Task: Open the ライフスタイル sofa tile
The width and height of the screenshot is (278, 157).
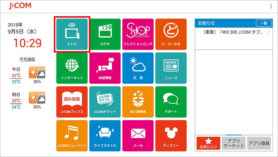Action: pyautogui.click(x=105, y=136)
